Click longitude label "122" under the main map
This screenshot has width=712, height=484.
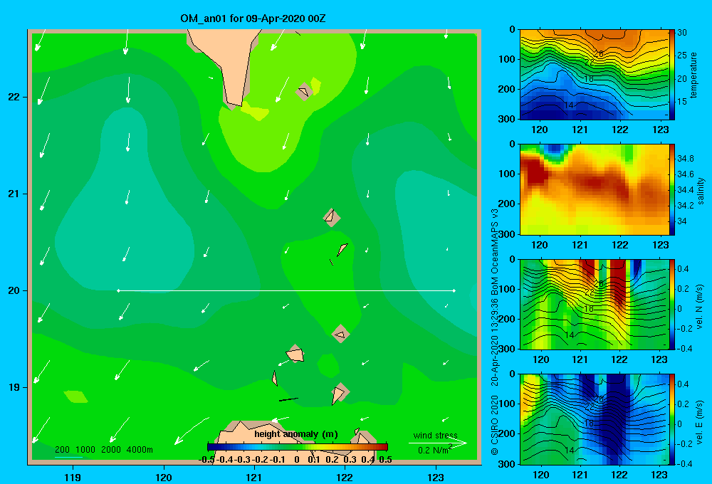coord(345,478)
